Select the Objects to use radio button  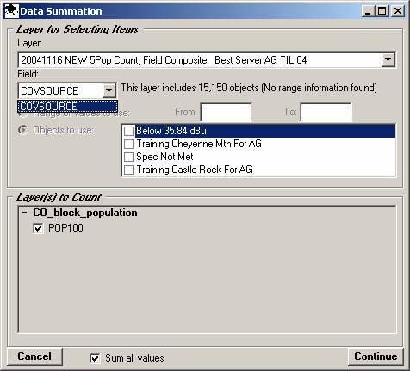coord(23,130)
